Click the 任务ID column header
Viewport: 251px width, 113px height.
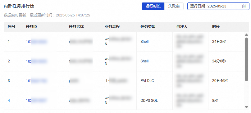(x=31, y=27)
